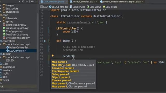Click the BuildConfig.groovy file icon

[4, 28]
